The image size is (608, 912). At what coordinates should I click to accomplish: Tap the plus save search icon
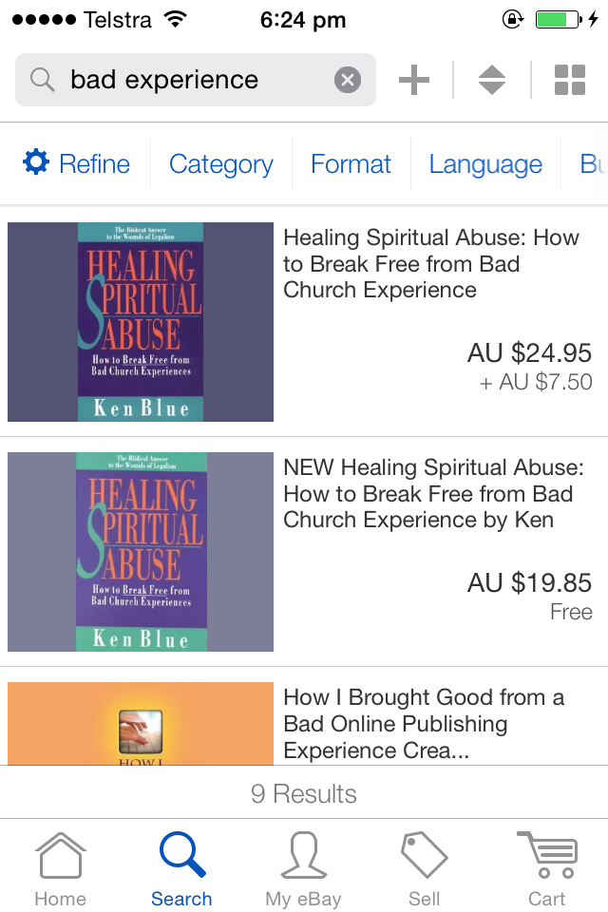[413, 80]
